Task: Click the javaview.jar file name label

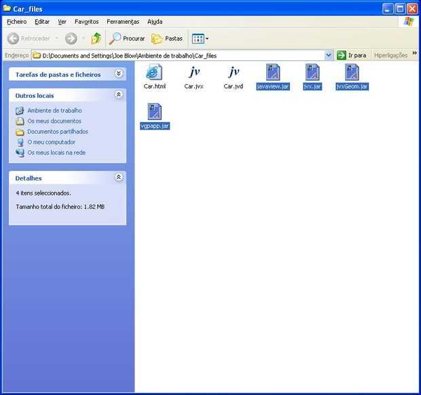Action: click(x=273, y=86)
